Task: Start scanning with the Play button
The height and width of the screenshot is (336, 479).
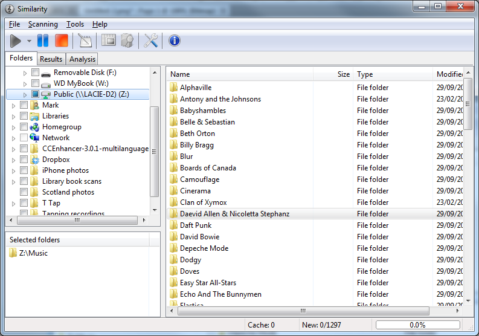Action: [15, 40]
